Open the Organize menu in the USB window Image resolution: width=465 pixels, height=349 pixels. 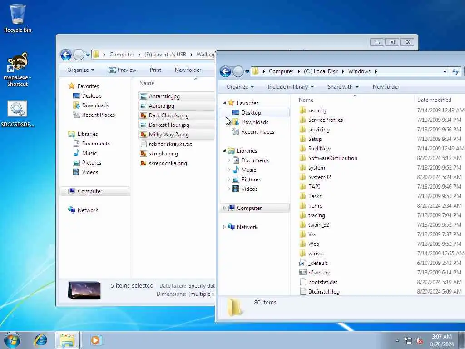[x=81, y=70]
